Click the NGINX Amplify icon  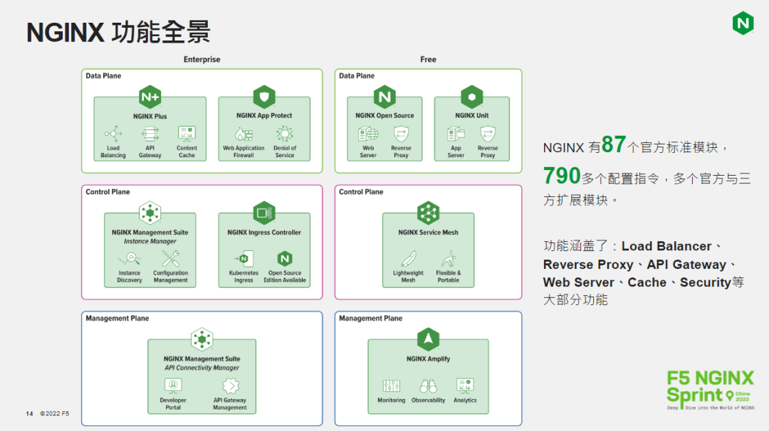(x=428, y=338)
